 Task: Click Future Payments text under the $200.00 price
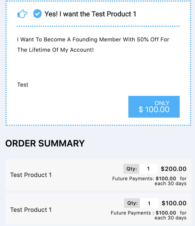point(144,179)
